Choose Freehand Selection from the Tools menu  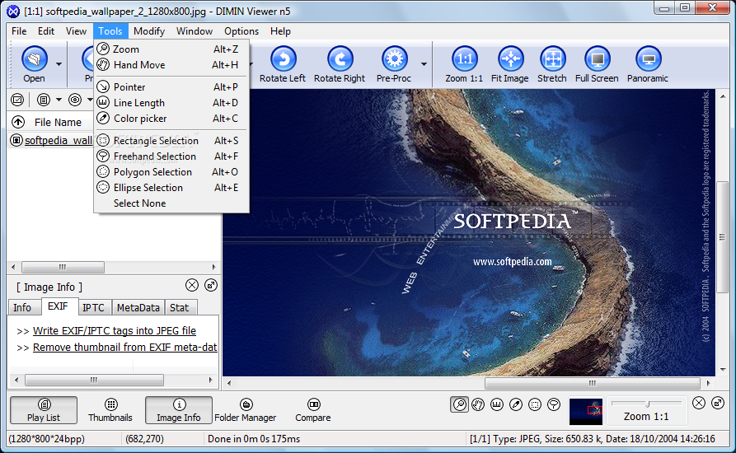pos(171,156)
